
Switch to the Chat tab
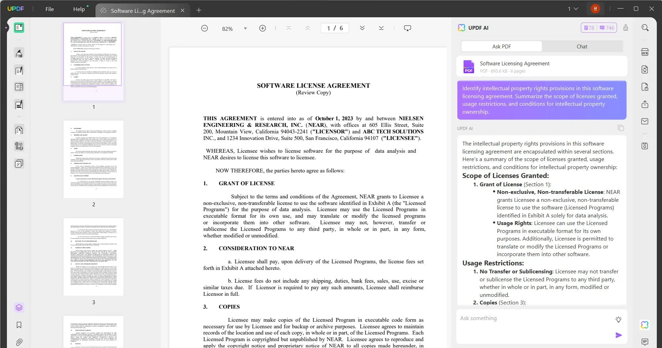581,46
